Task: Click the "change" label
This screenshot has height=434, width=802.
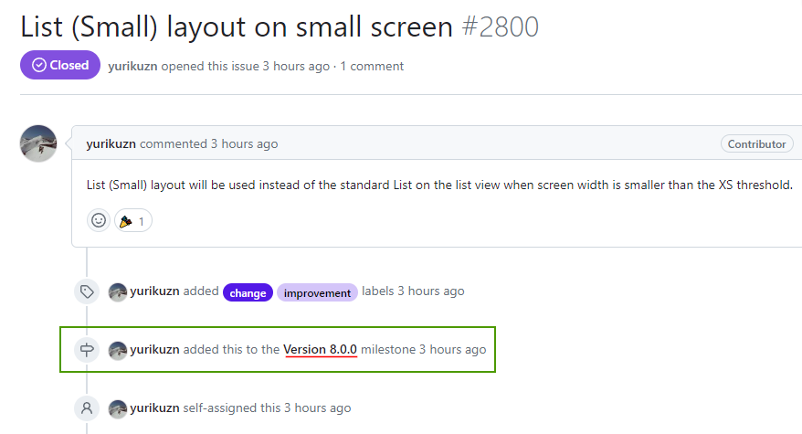Action: 248,292
